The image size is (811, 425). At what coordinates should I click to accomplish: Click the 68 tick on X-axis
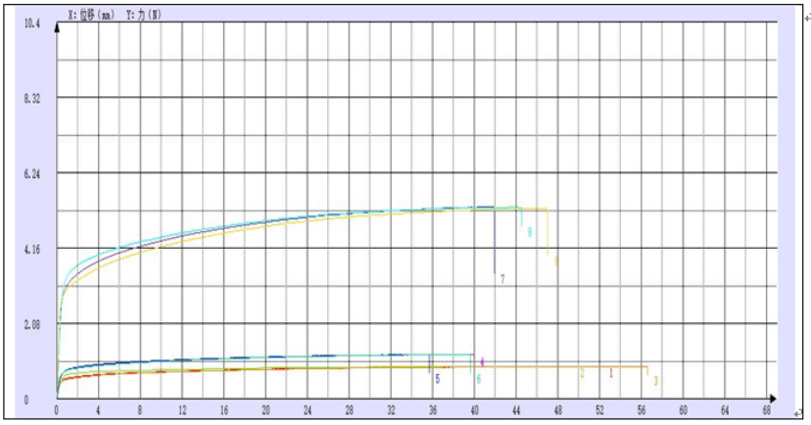click(x=766, y=410)
